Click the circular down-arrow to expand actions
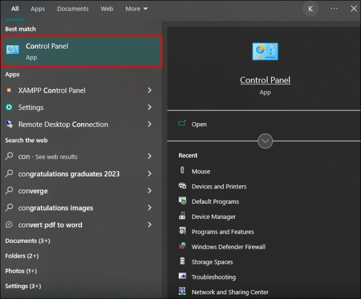Screen dimensions: 361x299 point(265,141)
